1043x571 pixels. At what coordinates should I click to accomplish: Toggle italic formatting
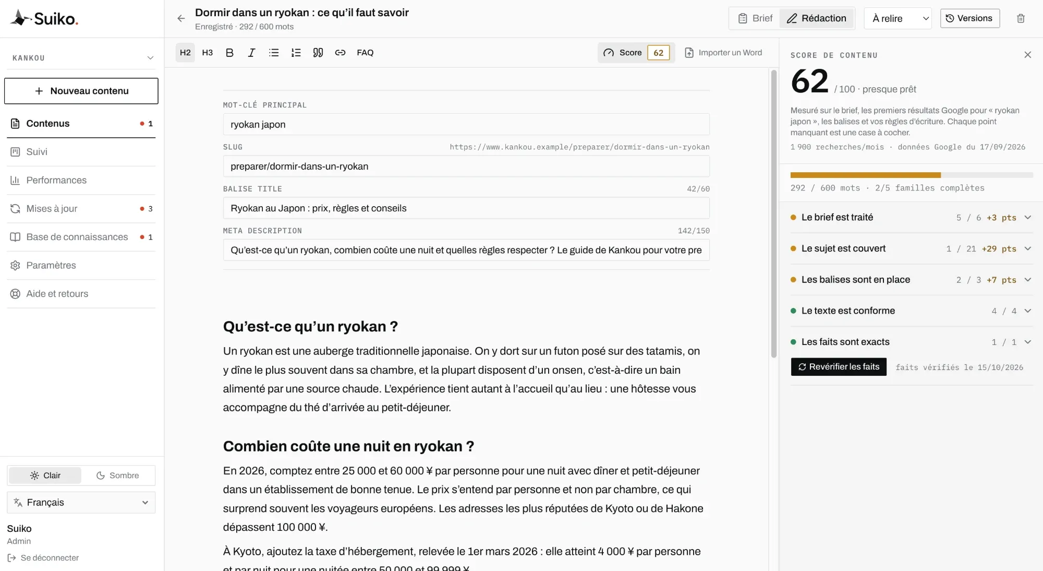coord(251,53)
